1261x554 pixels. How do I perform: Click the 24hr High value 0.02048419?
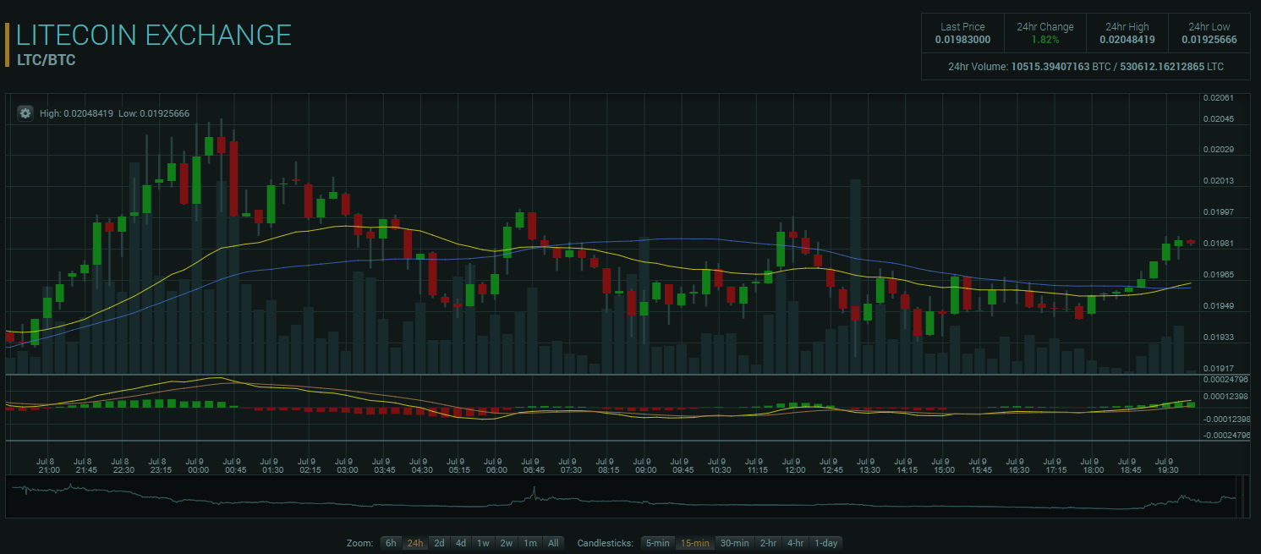click(x=1127, y=40)
